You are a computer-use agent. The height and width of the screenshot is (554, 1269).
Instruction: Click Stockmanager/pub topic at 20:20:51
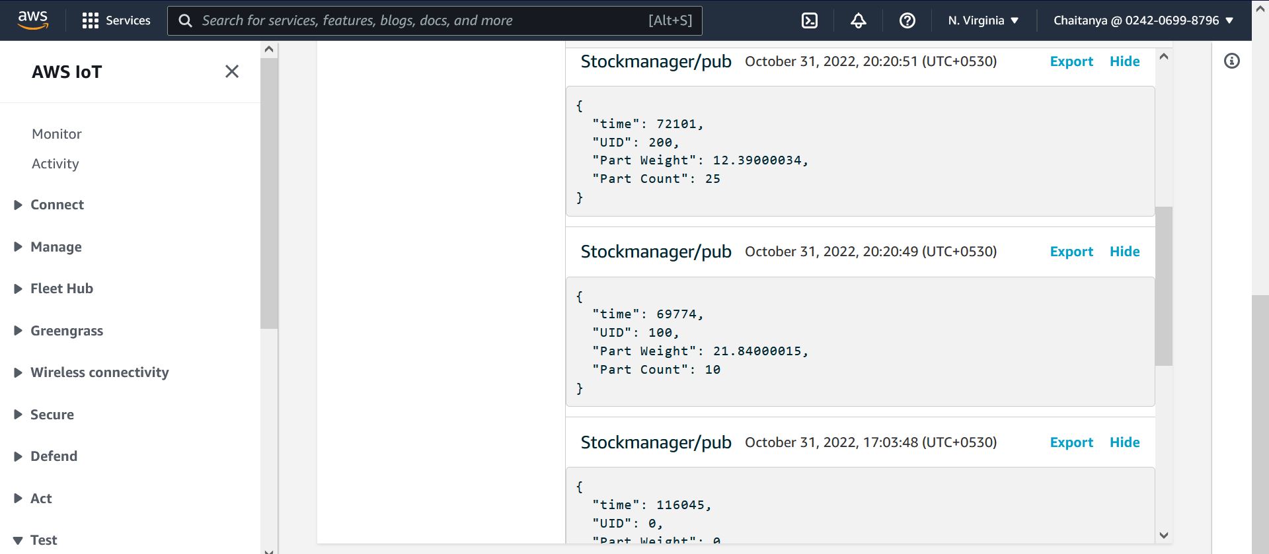(656, 61)
